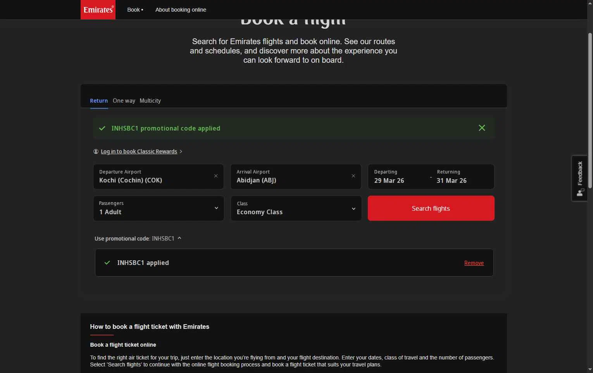Collapse the promotional code section
Viewport: 593px width, 373px height.
click(179, 238)
